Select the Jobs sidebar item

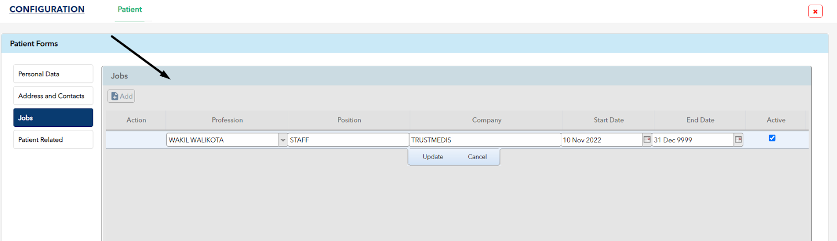[53, 117]
